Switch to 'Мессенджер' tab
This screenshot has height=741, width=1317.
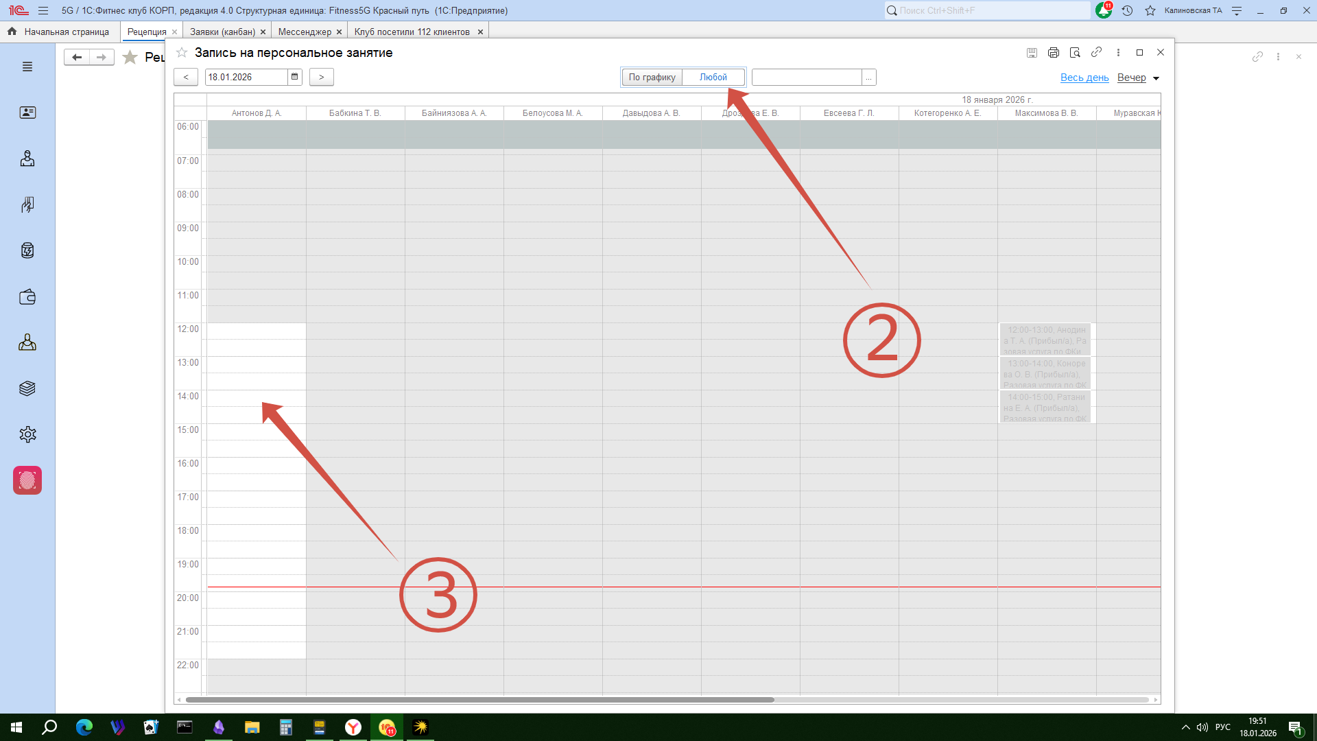point(305,32)
